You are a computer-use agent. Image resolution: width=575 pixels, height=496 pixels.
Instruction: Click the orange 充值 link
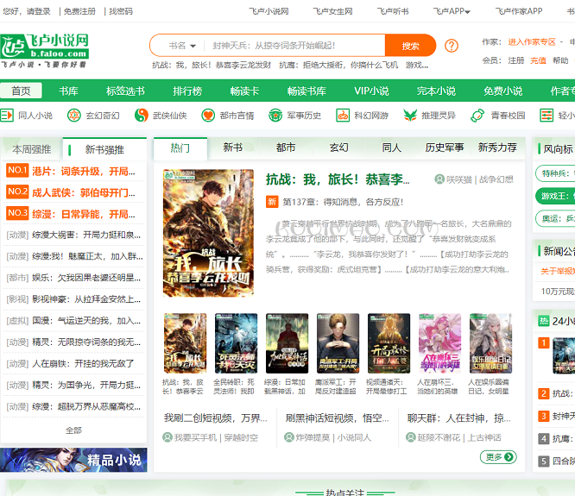point(538,60)
